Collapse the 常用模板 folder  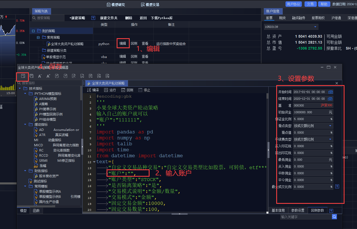[25, 186]
